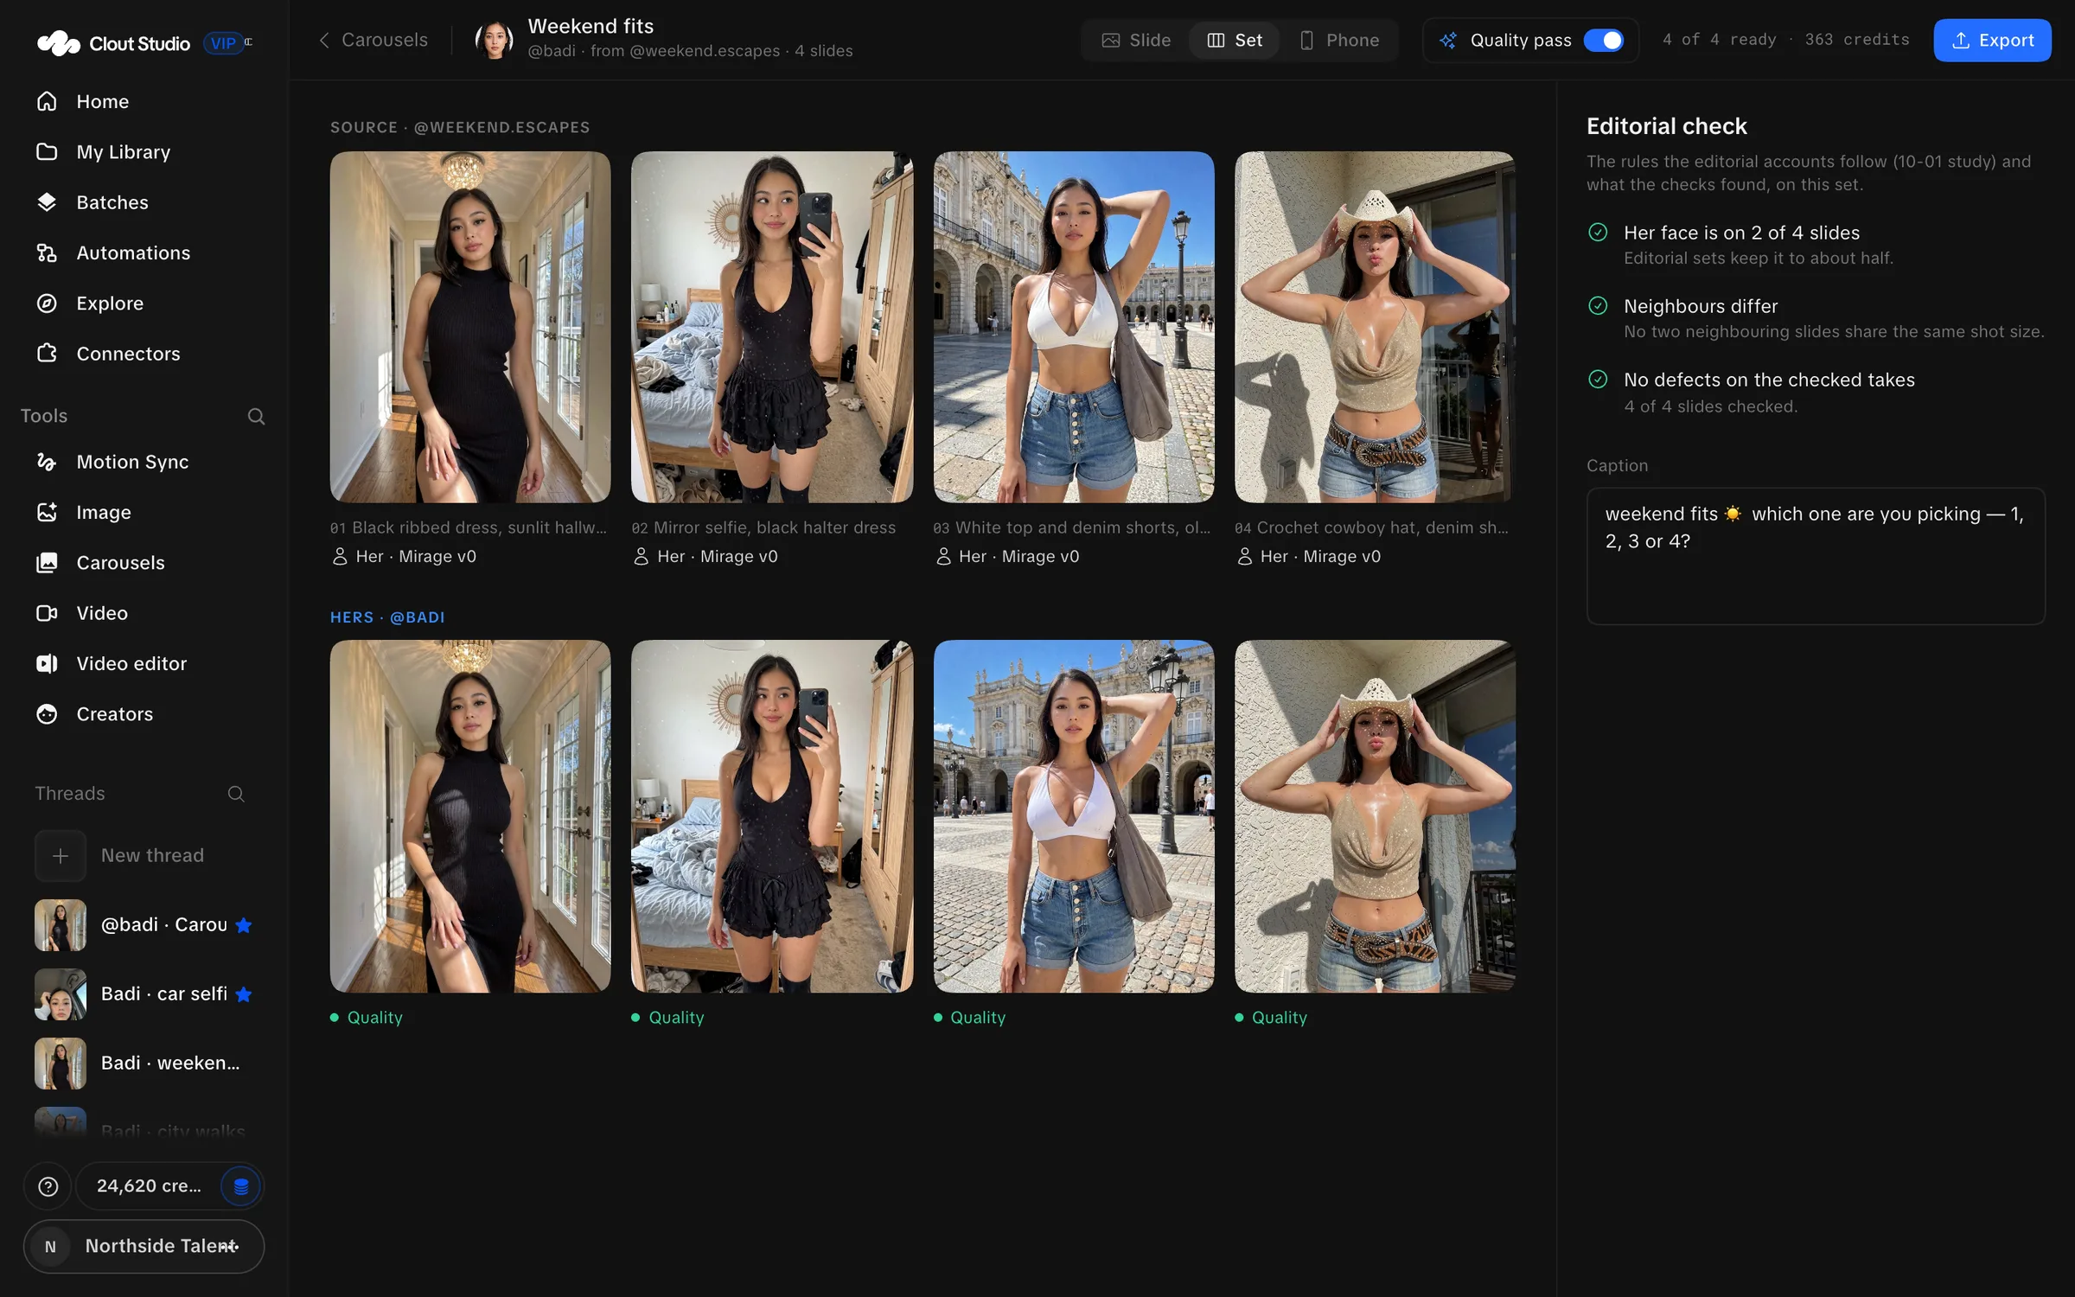Screen dimensions: 2075x1297
Task: Switch to Slide view
Action: [x=1136, y=40]
